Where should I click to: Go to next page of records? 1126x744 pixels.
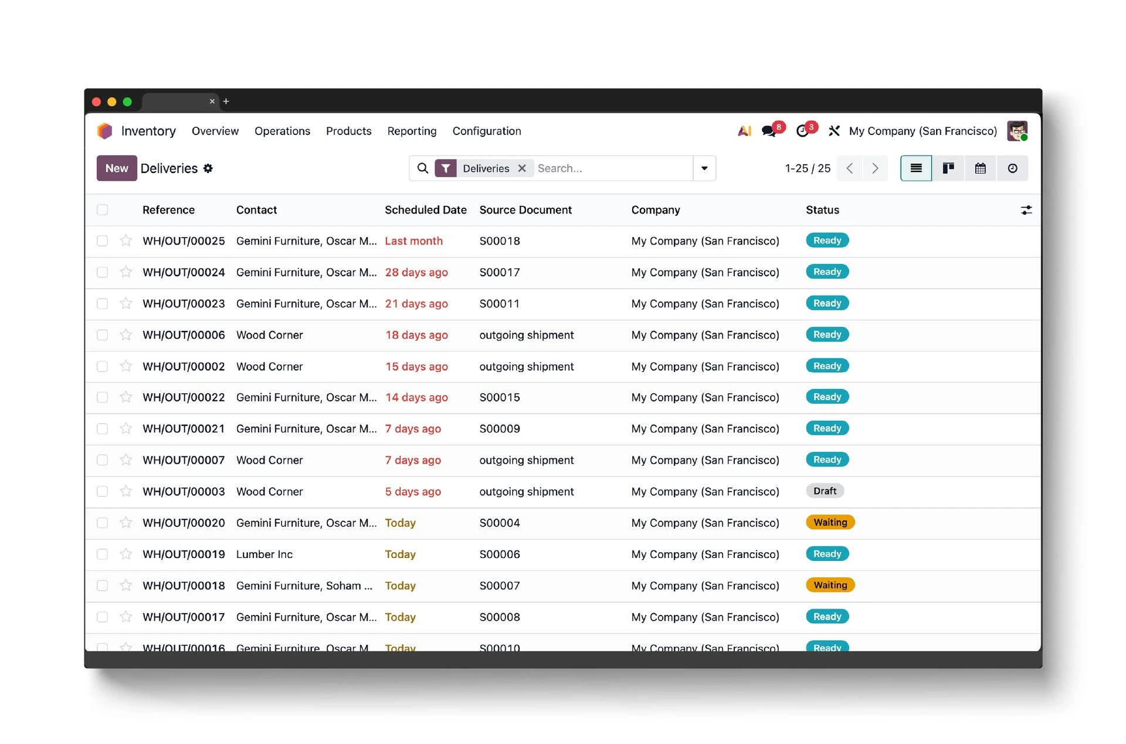[x=875, y=168]
